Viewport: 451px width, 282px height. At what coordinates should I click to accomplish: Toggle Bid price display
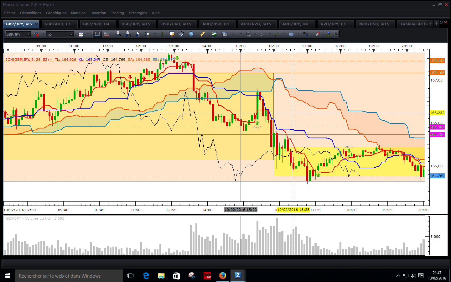coord(97,34)
